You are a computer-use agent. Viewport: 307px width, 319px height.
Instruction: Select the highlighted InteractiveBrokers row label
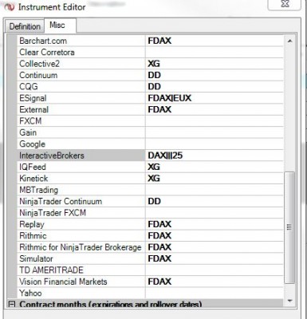click(81, 156)
